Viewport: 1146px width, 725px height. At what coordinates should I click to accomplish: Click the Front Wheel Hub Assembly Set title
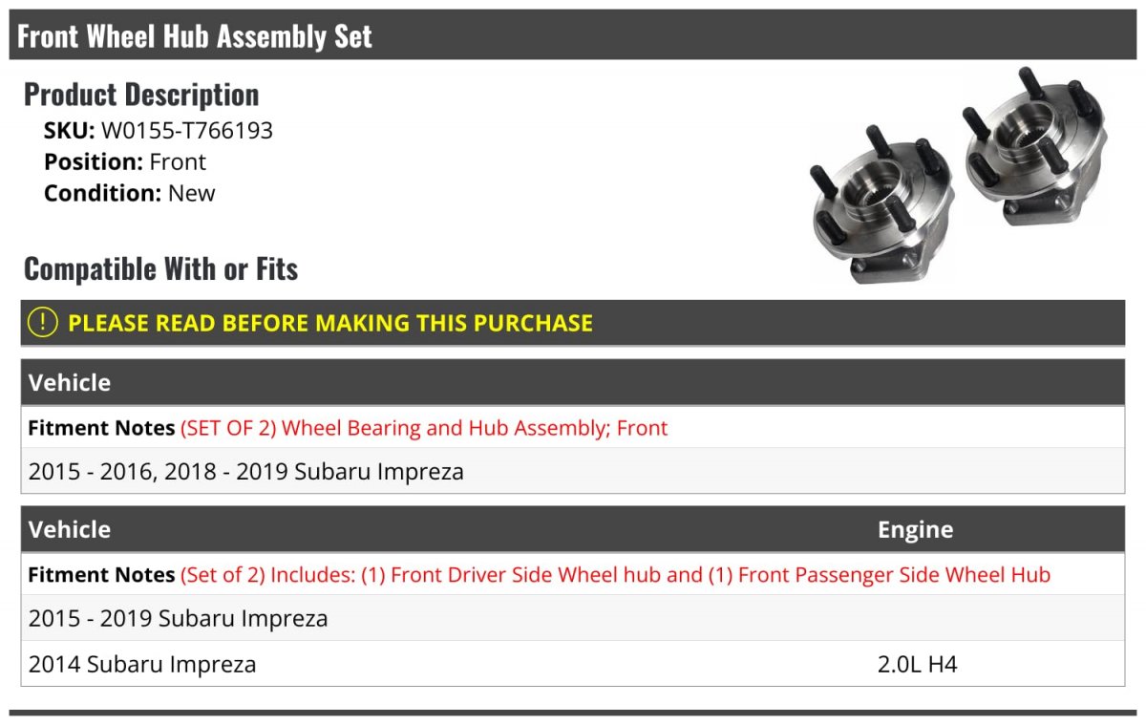[x=195, y=36]
